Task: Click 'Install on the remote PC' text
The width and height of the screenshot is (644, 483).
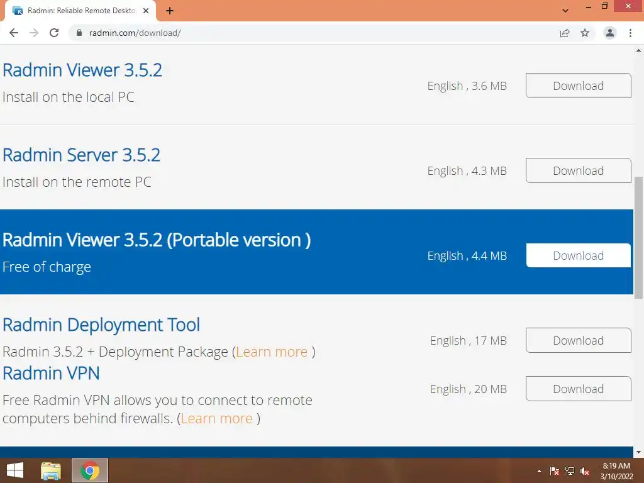Action: point(77,182)
